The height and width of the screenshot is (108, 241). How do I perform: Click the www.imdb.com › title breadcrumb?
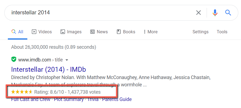[40, 60]
